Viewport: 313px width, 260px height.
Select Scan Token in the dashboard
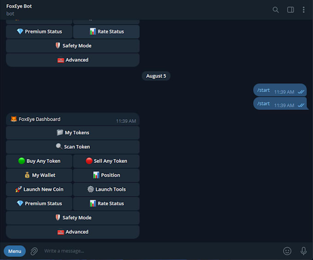pyautogui.click(x=73, y=147)
